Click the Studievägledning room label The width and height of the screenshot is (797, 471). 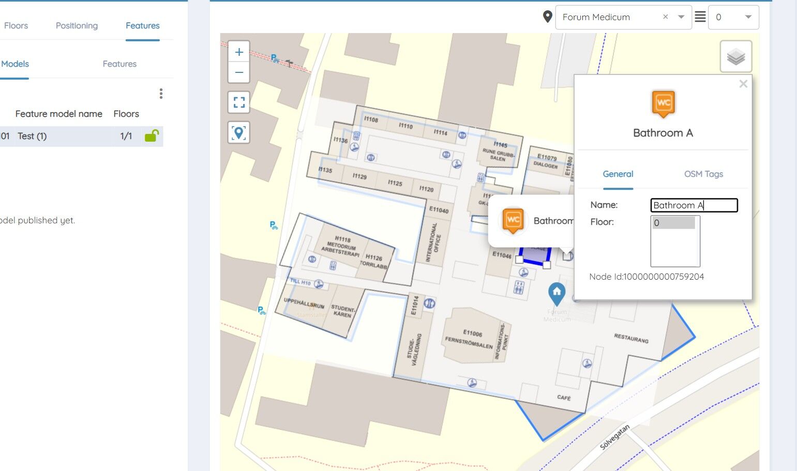pos(415,350)
